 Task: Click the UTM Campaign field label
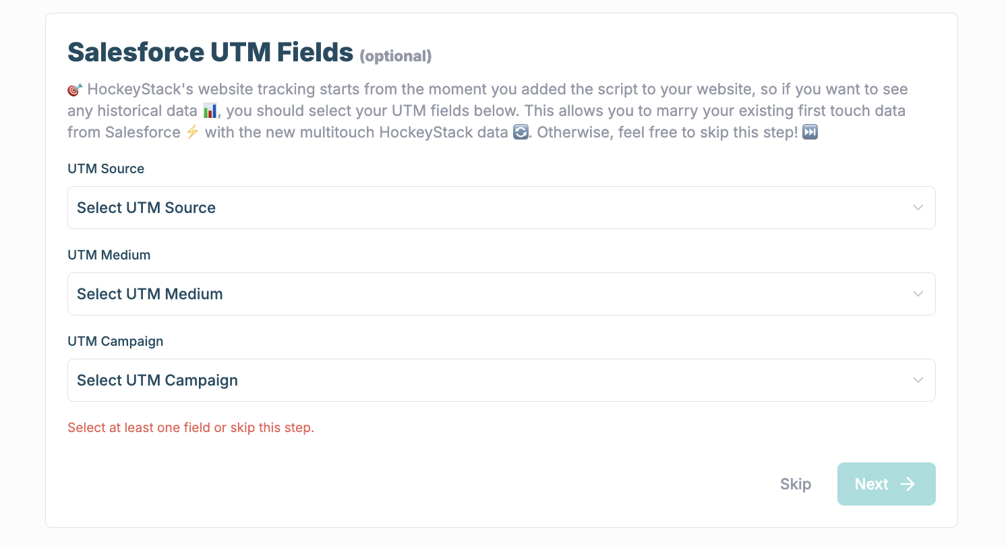click(115, 341)
